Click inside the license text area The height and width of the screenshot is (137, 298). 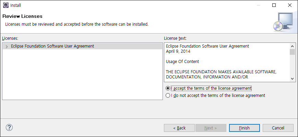[x=226, y=62]
